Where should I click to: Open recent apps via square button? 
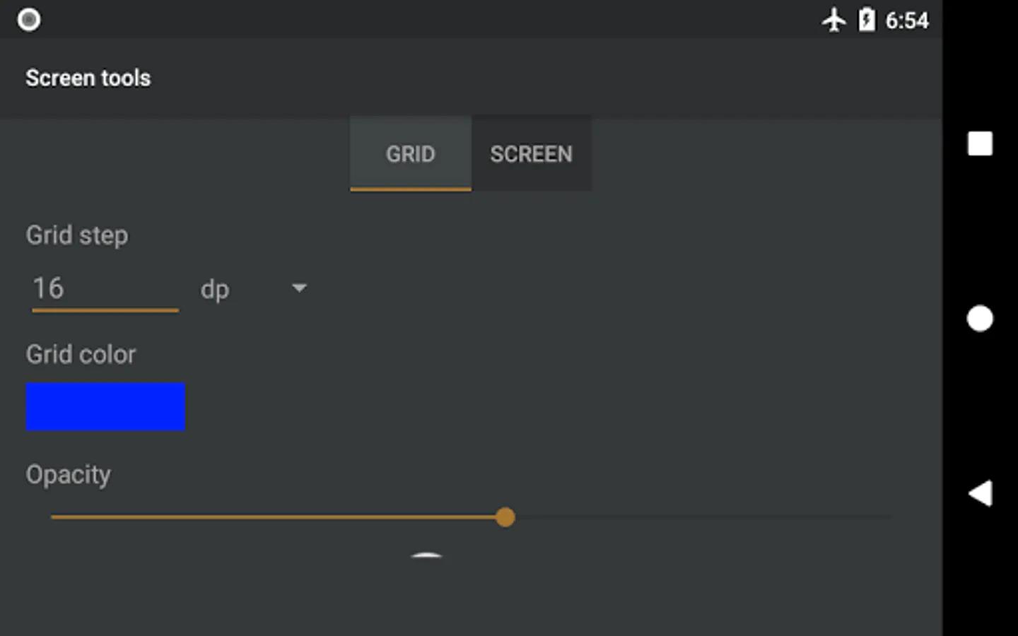[x=980, y=144]
